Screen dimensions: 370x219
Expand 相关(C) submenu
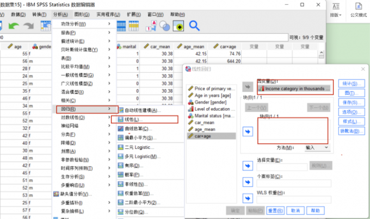(85, 101)
